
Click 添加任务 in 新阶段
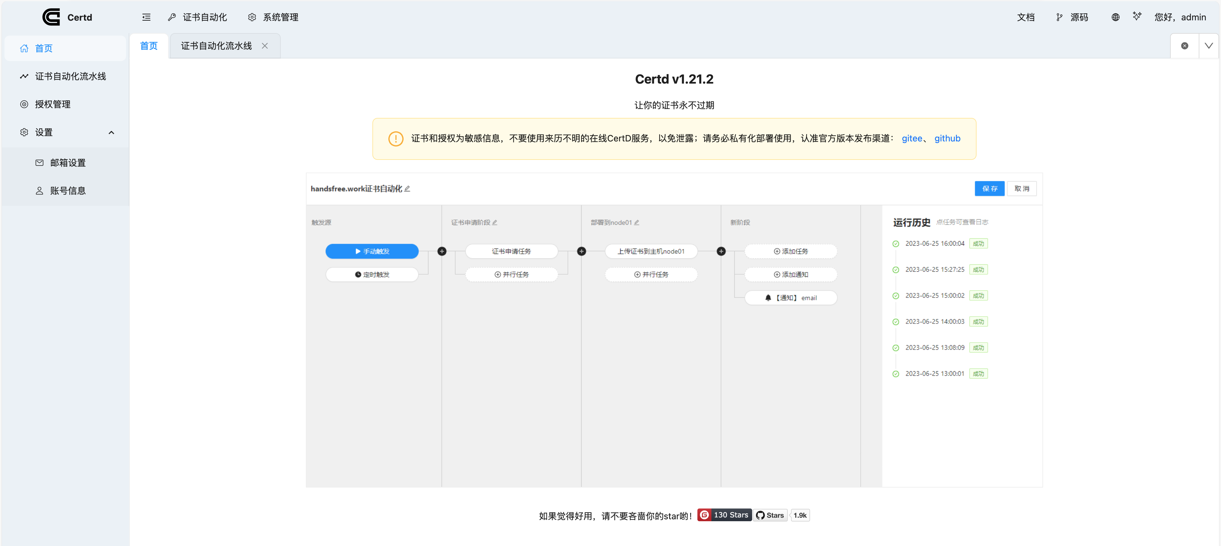791,251
